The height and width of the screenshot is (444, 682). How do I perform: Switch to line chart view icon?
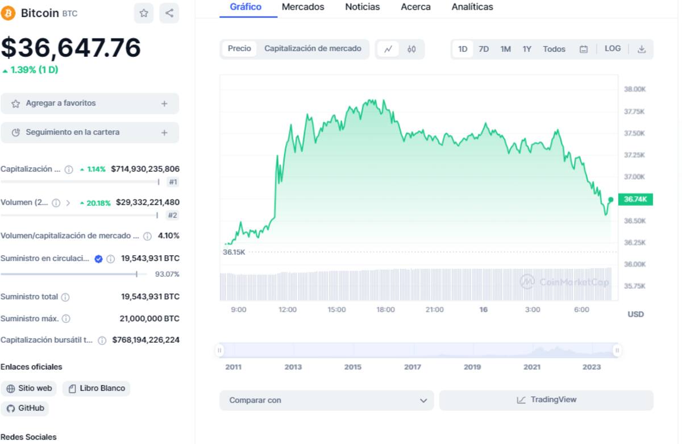(388, 49)
